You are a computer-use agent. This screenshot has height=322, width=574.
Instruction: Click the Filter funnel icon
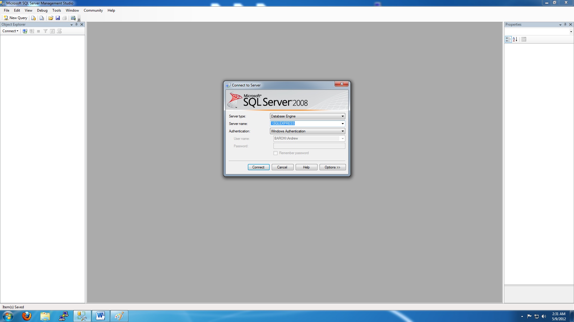coord(45,31)
